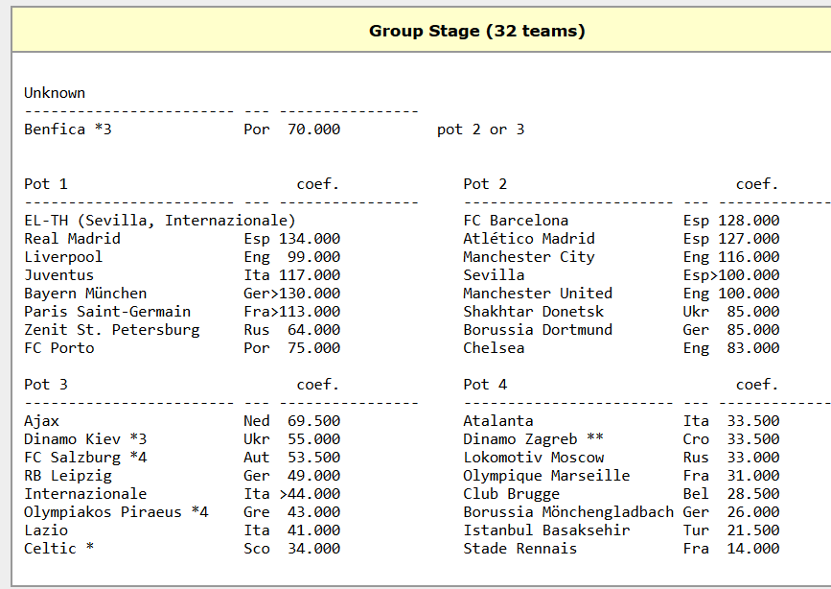Image resolution: width=831 pixels, height=589 pixels.
Task: Click the 'Benfica *3' entry
Action: pyautogui.click(x=68, y=130)
